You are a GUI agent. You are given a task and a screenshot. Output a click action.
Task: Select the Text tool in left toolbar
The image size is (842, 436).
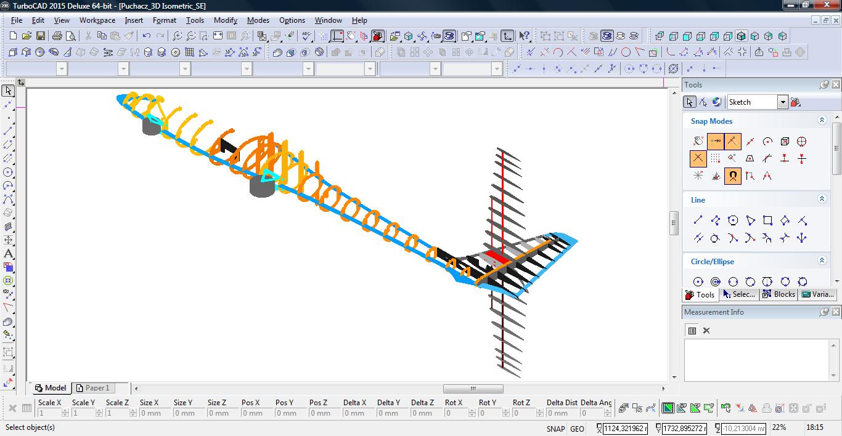pos(8,254)
